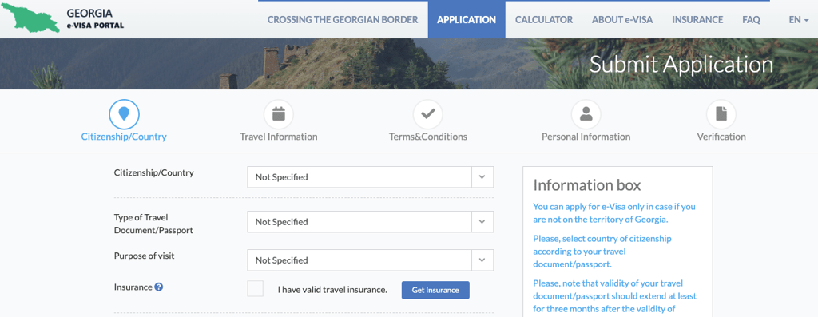Click the Verification document step icon
The height and width of the screenshot is (317, 818).
click(721, 114)
